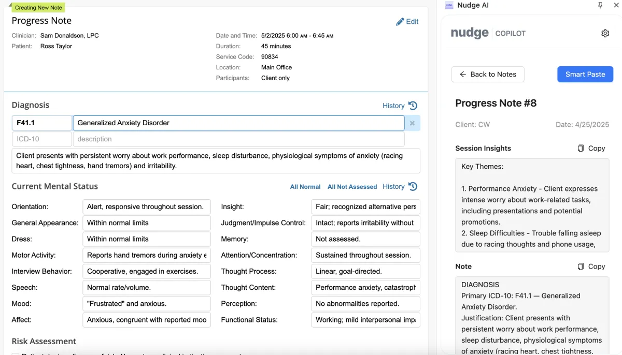622x355 pixels.
Task: Click the Main Office location text
Action: point(276,67)
